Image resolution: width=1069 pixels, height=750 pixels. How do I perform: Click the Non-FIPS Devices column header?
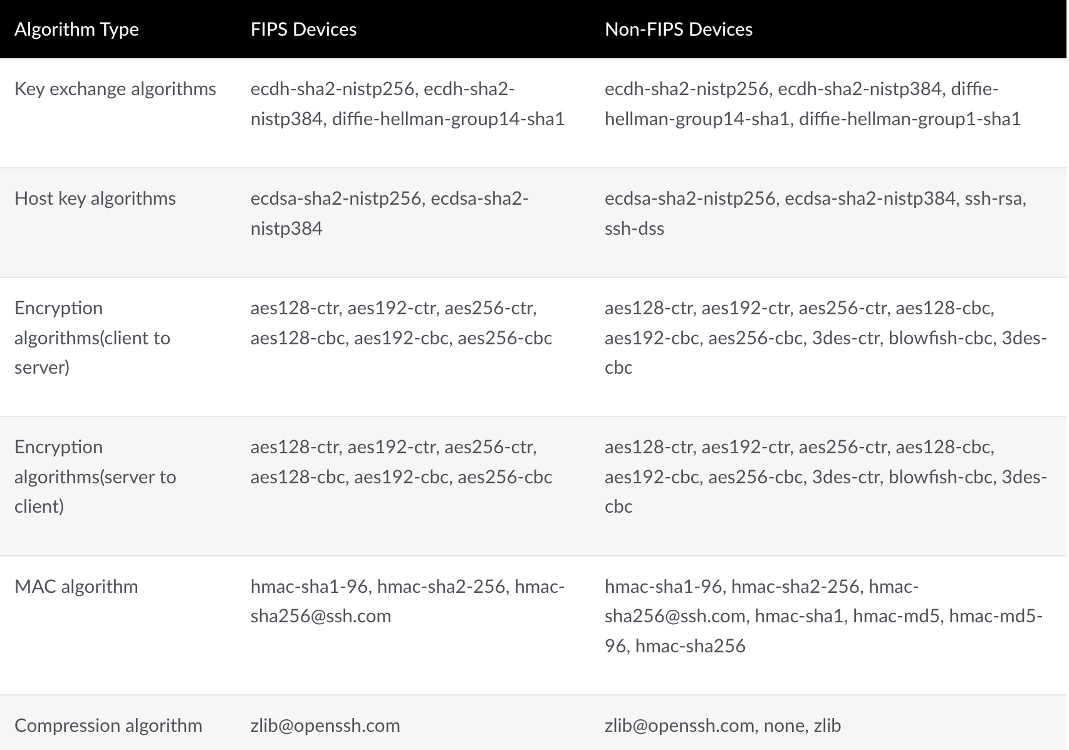[x=679, y=29]
